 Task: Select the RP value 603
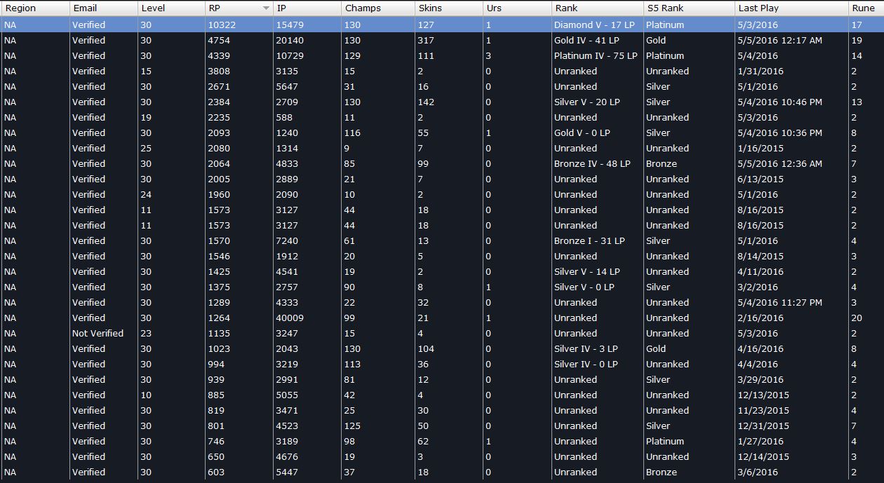click(x=216, y=472)
